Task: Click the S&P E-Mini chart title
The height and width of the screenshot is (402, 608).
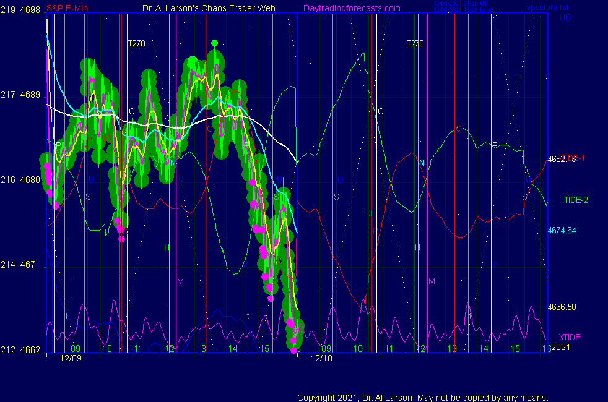Action: click(68, 8)
